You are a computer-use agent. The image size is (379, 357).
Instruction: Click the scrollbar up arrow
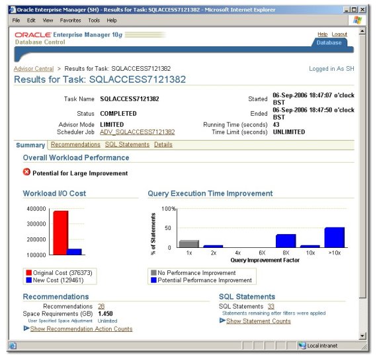362,31
